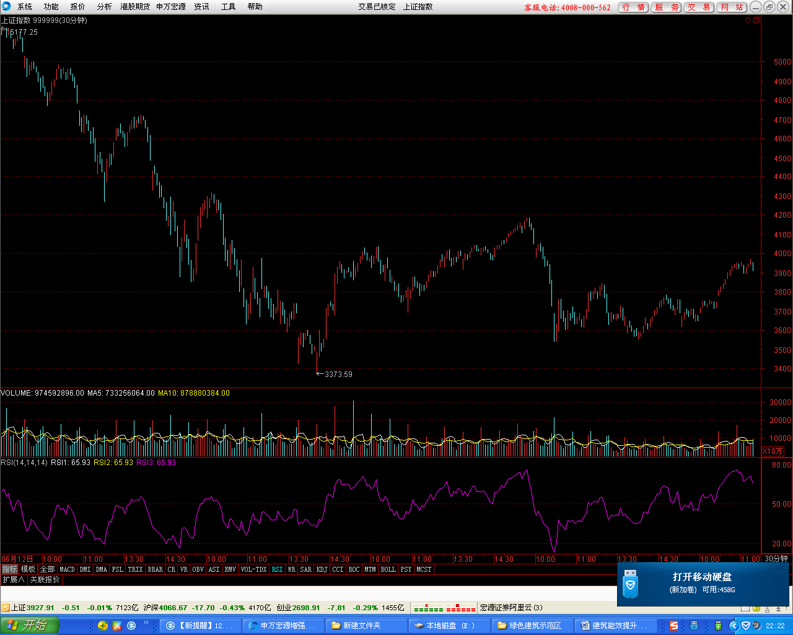Switch indicator to SAR
The width and height of the screenshot is (793, 635).
[306, 569]
